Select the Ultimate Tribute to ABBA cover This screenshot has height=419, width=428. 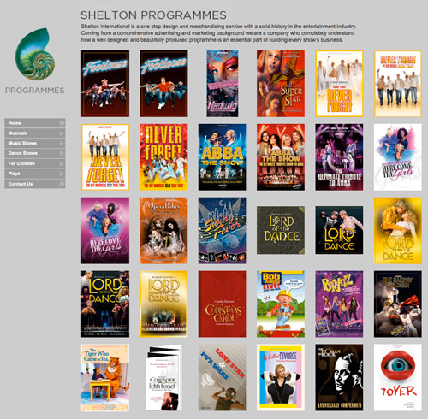point(339,157)
